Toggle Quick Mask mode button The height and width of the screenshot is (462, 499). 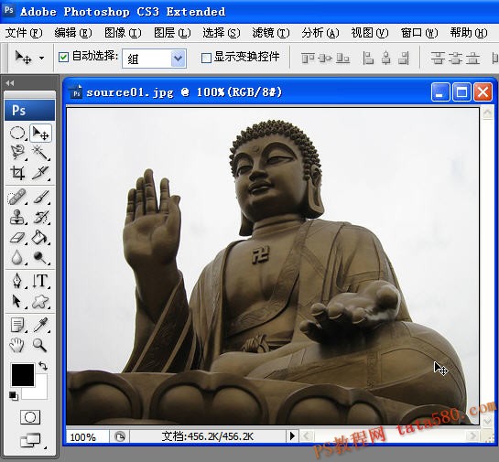click(x=30, y=417)
